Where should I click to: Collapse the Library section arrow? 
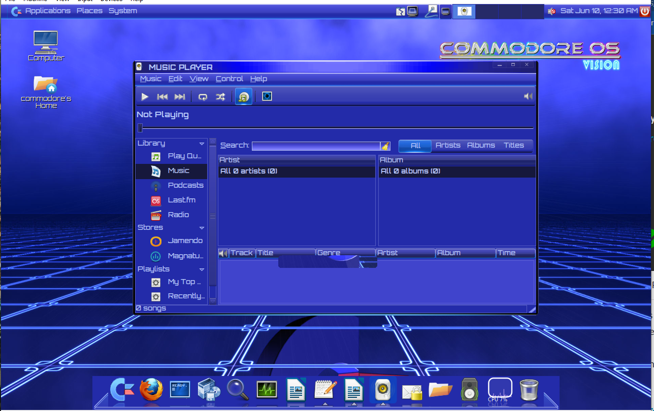pyautogui.click(x=202, y=144)
